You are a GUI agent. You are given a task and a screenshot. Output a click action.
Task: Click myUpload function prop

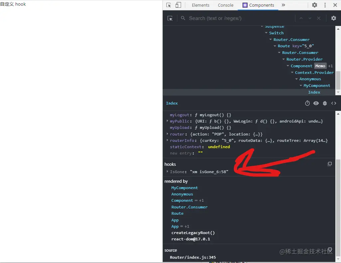[x=201, y=128]
